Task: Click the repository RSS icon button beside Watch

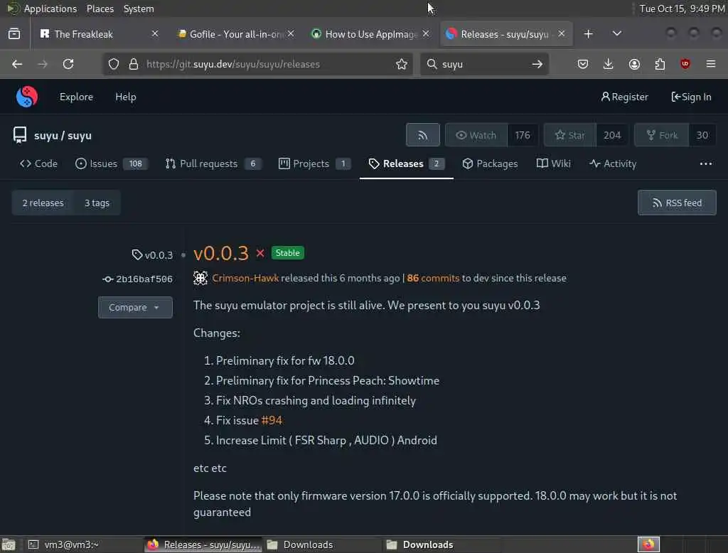Action: tap(422, 135)
